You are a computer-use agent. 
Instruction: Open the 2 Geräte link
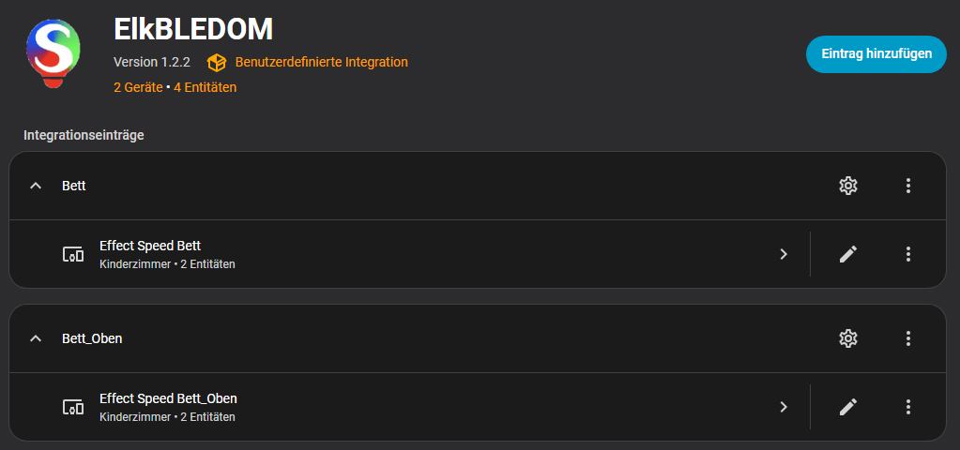(137, 87)
